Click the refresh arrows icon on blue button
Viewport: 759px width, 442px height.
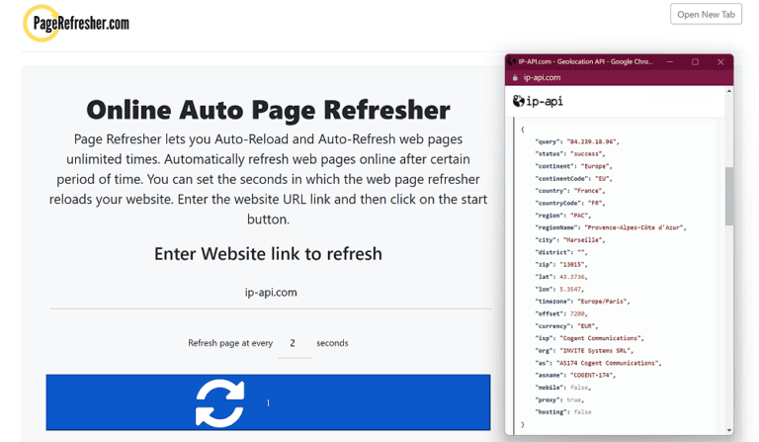pos(219,402)
